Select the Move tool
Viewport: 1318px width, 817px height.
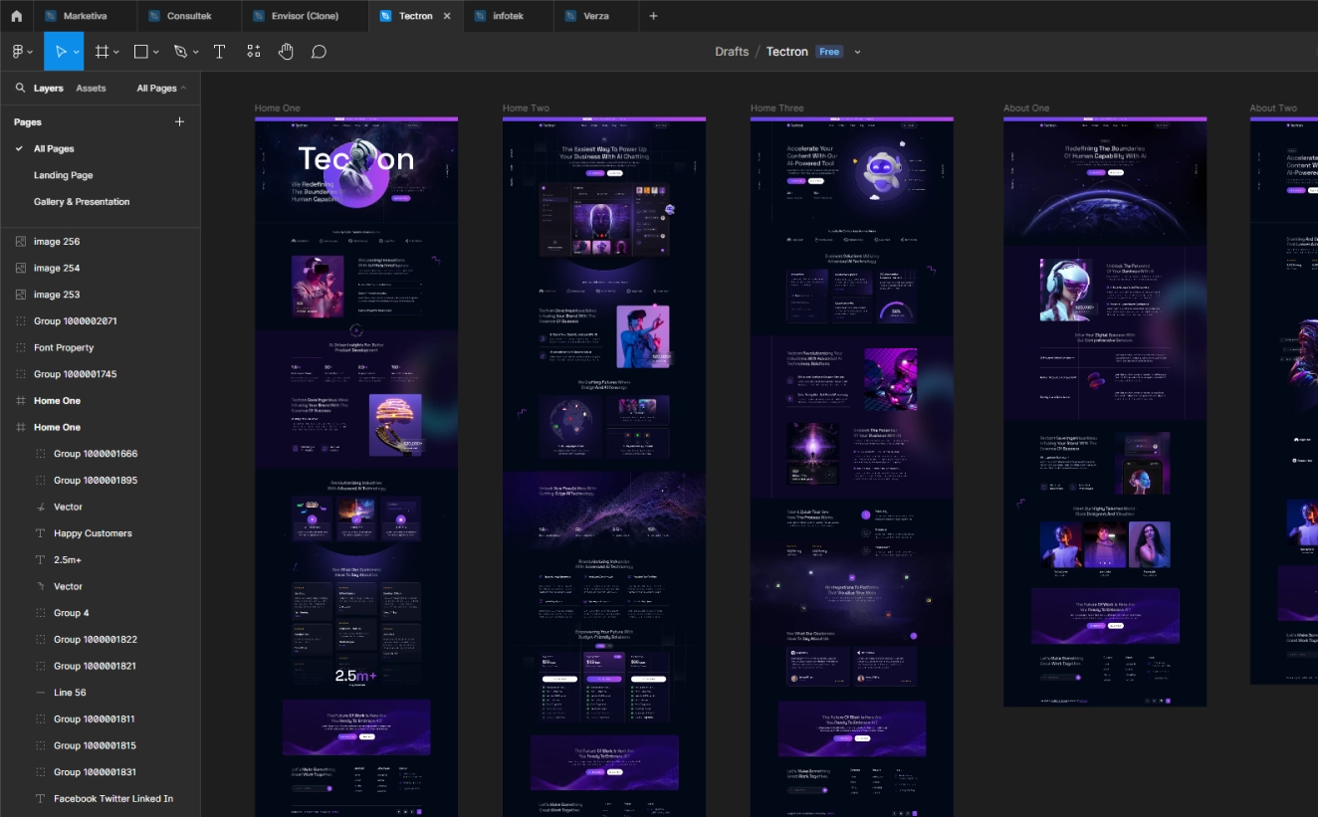click(61, 52)
